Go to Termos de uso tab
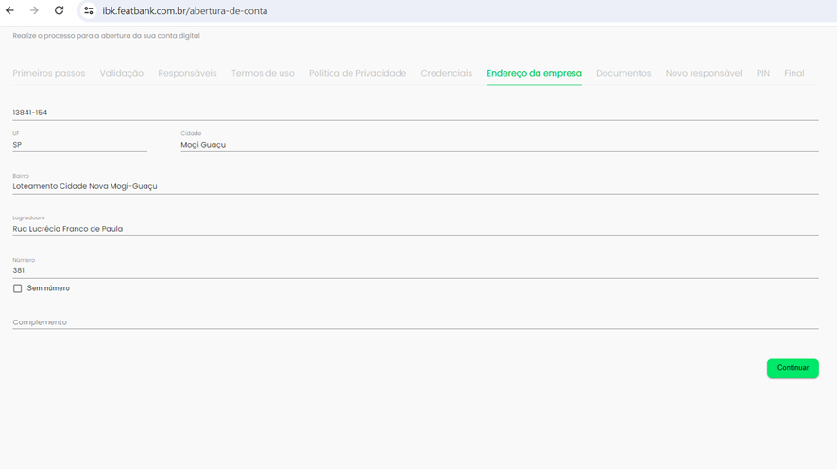This screenshot has height=469, width=837. pos(263,73)
